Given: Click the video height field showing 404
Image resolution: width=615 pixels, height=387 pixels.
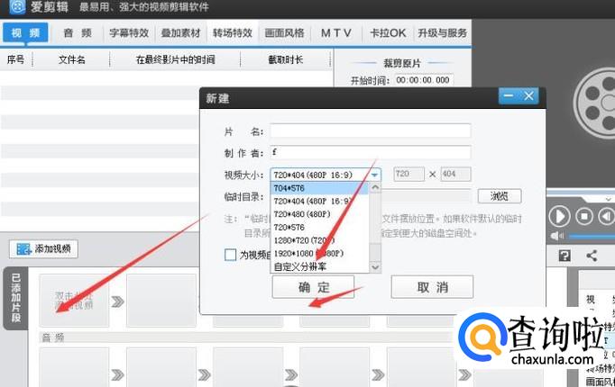Looking at the screenshot, I should [x=455, y=174].
